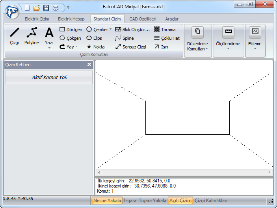Select the Sonsuz Çizgi tool

point(131,47)
